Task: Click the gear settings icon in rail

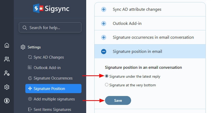Action: click(x=7, y=87)
